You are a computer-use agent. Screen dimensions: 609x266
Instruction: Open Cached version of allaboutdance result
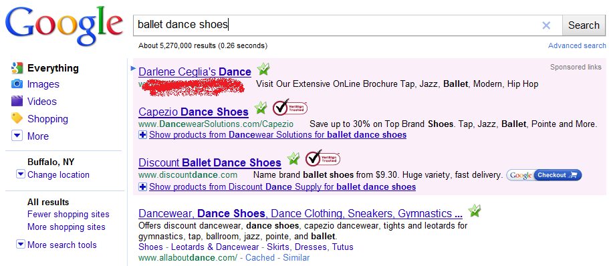tap(260, 257)
